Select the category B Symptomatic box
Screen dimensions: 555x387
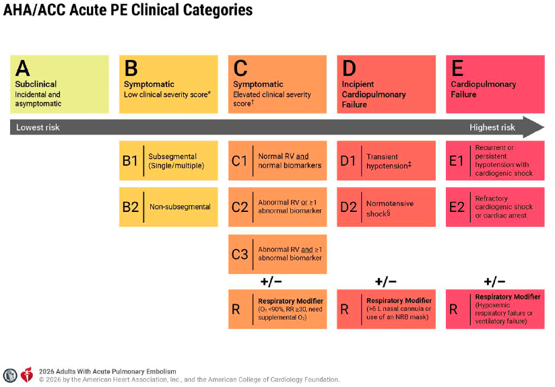tap(168, 84)
